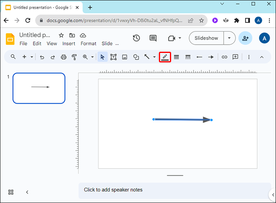This screenshot has width=276, height=203.
Task: Redo the last action
Action: tap(52, 57)
